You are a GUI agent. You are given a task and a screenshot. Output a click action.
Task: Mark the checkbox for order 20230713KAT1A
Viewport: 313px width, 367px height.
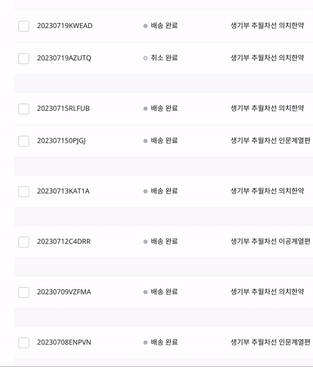[x=23, y=192]
